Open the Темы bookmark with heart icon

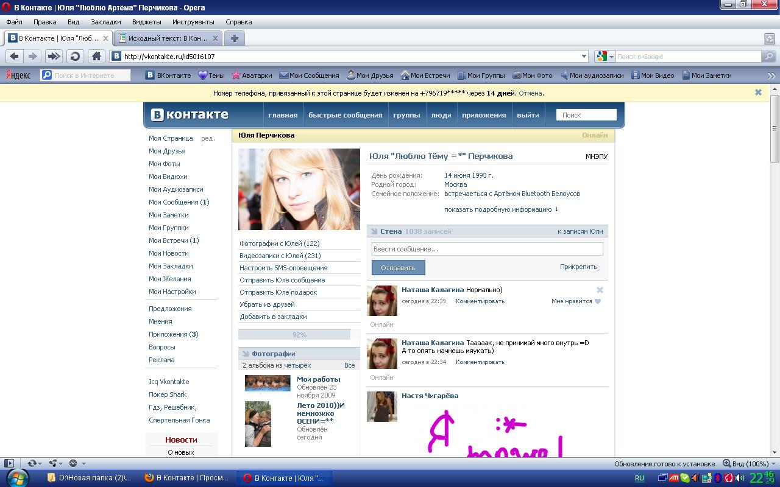pyautogui.click(x=211, y=75)
